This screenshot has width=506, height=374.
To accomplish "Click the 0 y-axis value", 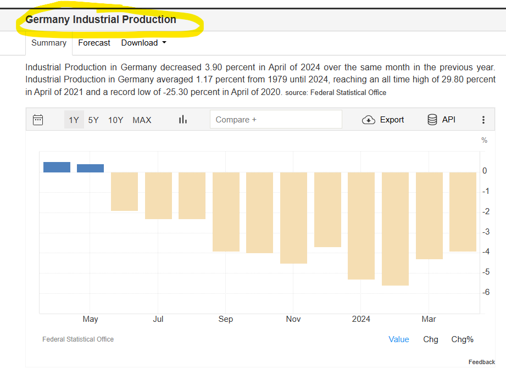I will coord(485,171).
